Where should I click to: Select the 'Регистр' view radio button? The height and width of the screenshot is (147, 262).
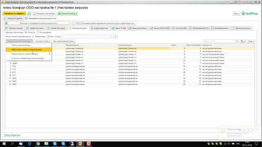pos(26,32)
